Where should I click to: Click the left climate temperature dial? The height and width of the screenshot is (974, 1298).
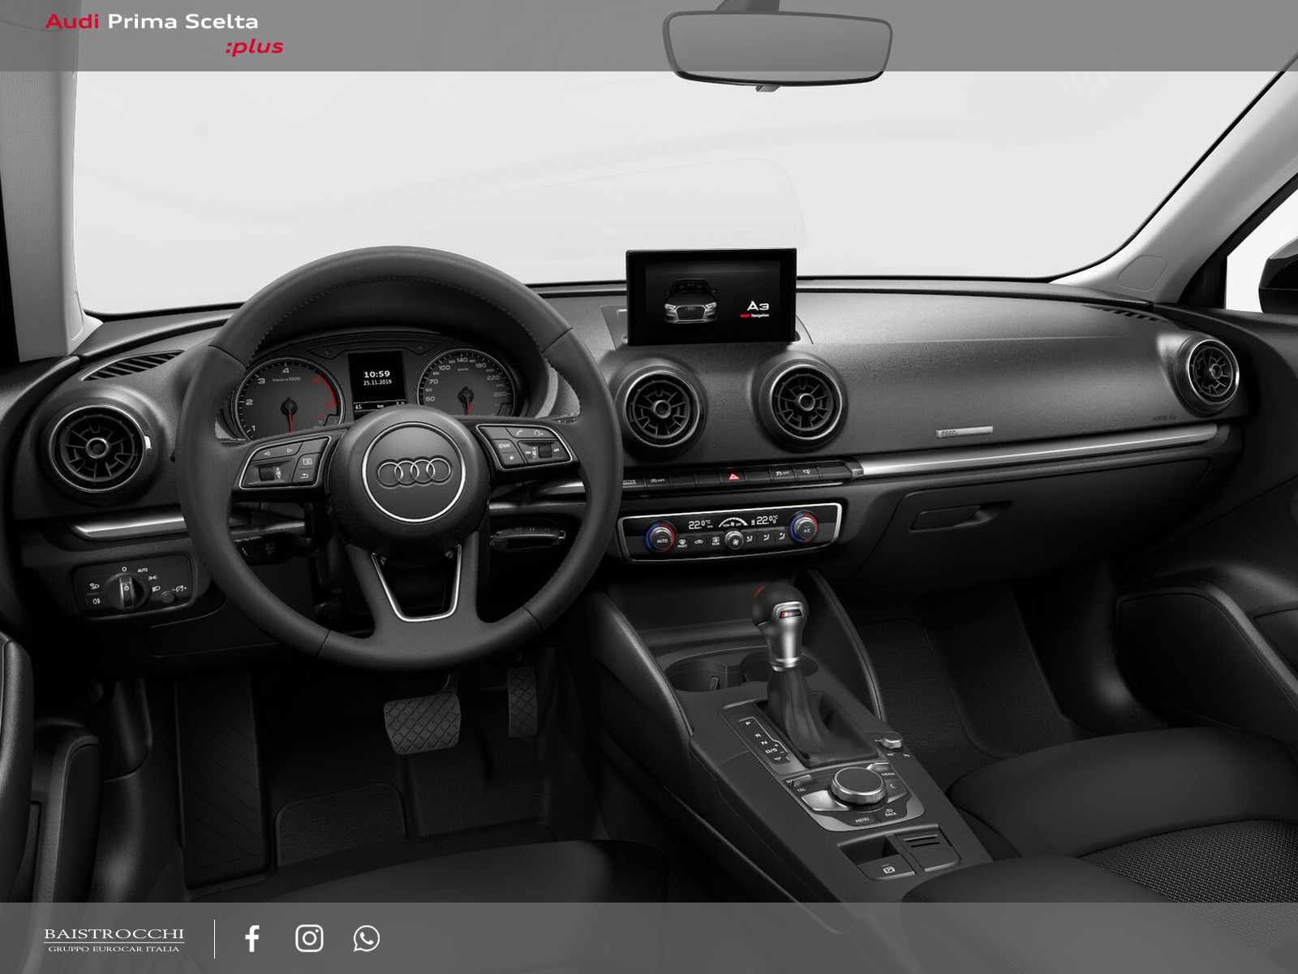[661, 535]
